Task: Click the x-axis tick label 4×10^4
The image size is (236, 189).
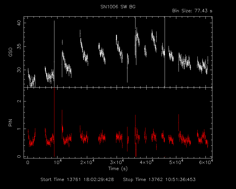Action: tap(147, 162)
